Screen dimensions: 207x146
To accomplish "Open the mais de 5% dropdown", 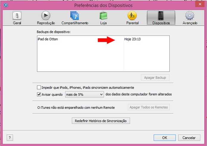I will [x=85, y=95].
